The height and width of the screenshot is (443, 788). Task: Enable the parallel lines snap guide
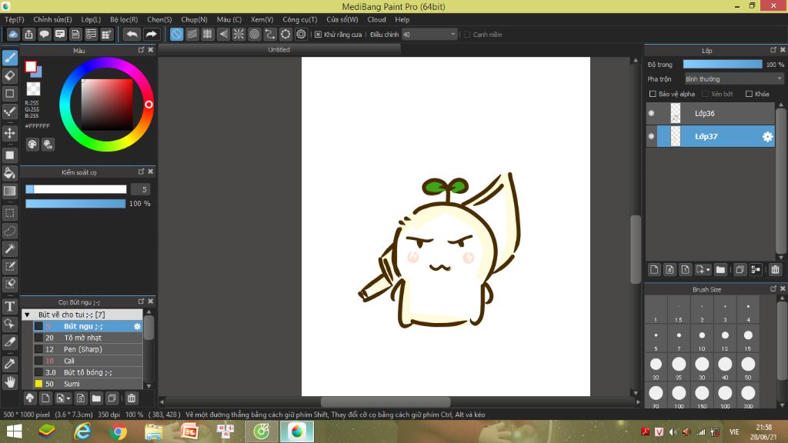click(x=192, y=34)
